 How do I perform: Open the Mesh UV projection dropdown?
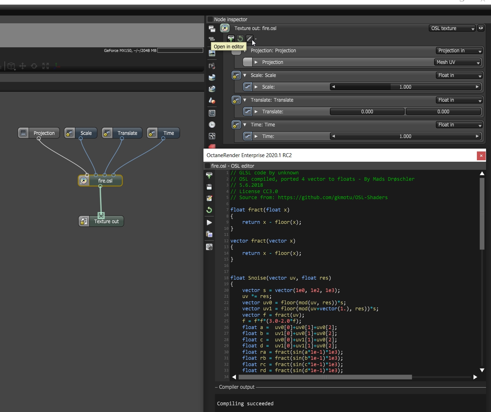(457, 62)
